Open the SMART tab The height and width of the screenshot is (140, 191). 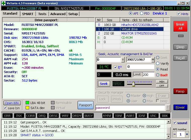pos(28,14)
